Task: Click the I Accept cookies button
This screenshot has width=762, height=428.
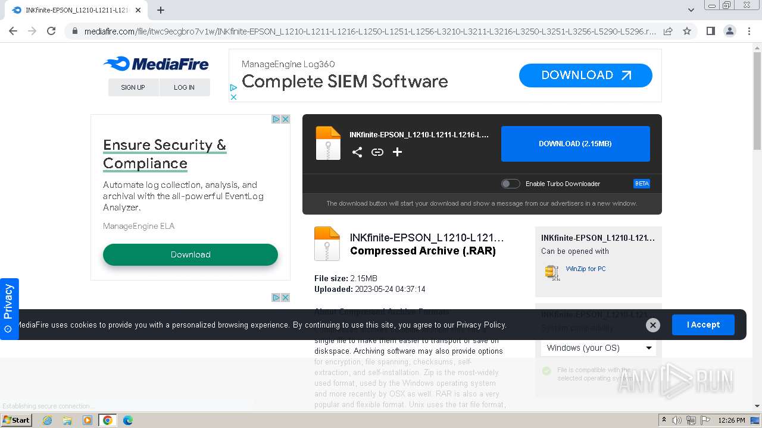Action: (703, 325)
